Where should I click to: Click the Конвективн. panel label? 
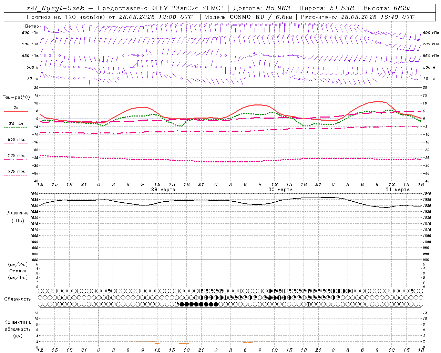point(18,322)
